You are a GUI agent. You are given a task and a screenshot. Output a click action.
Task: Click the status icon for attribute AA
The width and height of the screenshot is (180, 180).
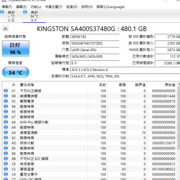click(6, 132)
